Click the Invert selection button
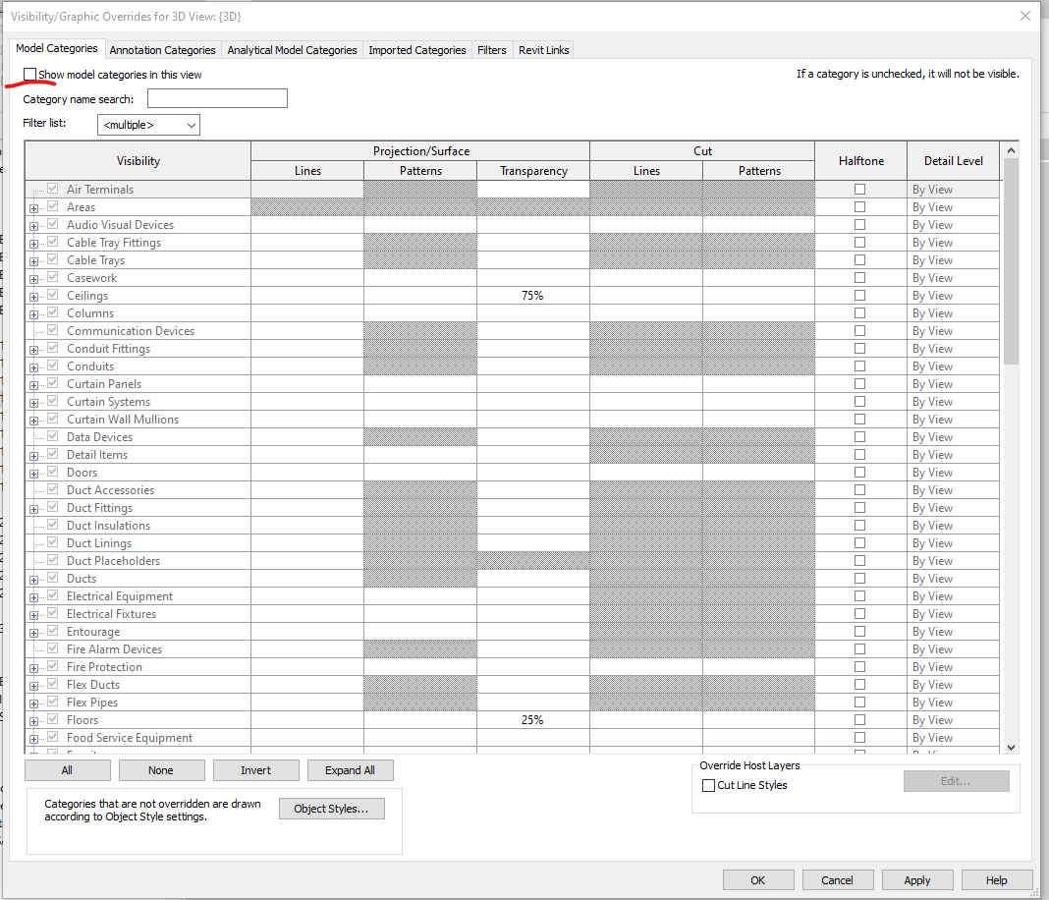1049x900 pixels. (x=255, y=769)
